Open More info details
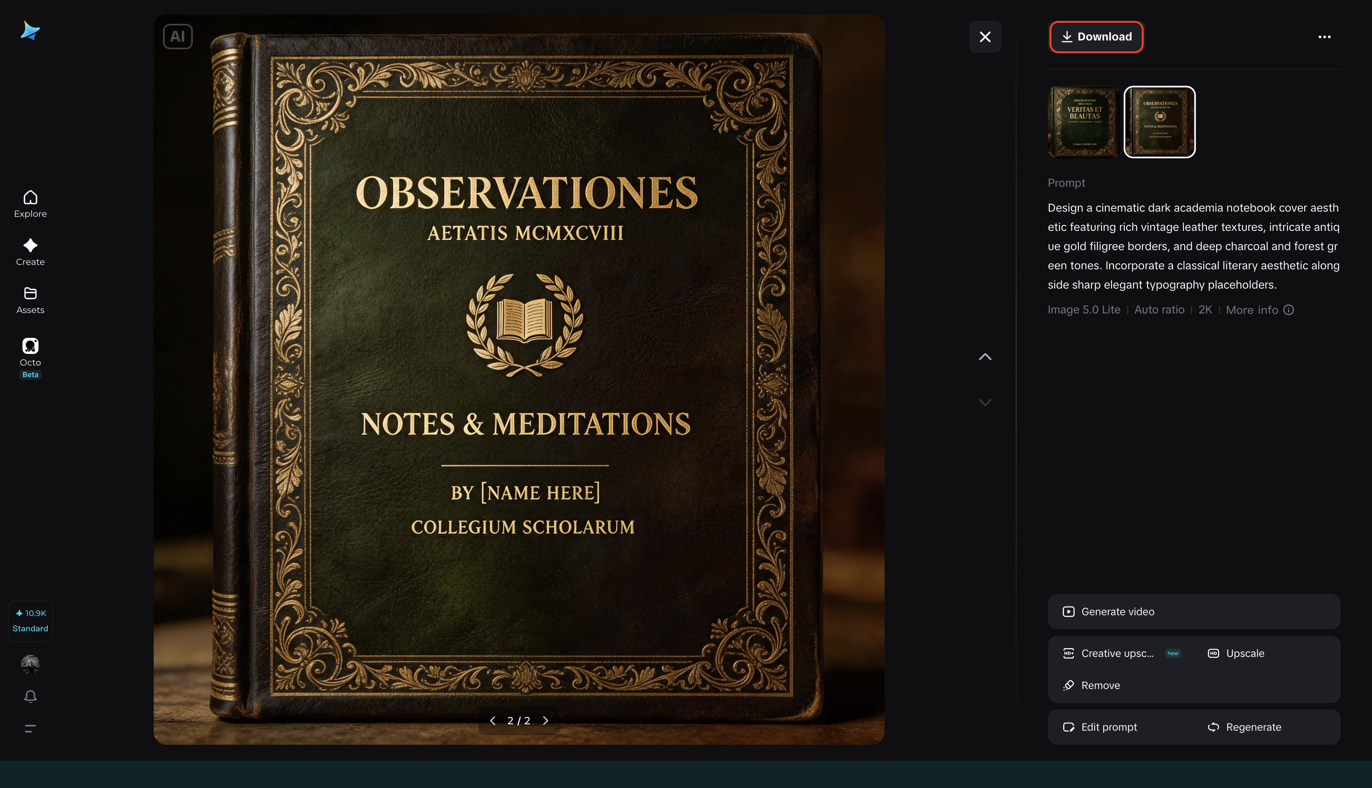Screen dimensions: 1372x788 (x=1259, y=310)
